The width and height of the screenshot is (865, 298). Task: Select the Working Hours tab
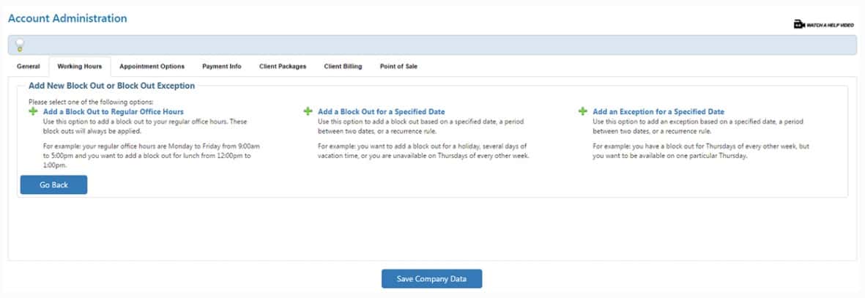(x=79, y=67)
